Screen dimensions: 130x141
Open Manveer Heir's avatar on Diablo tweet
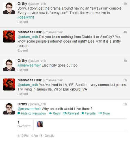click(x=9, y=36)
